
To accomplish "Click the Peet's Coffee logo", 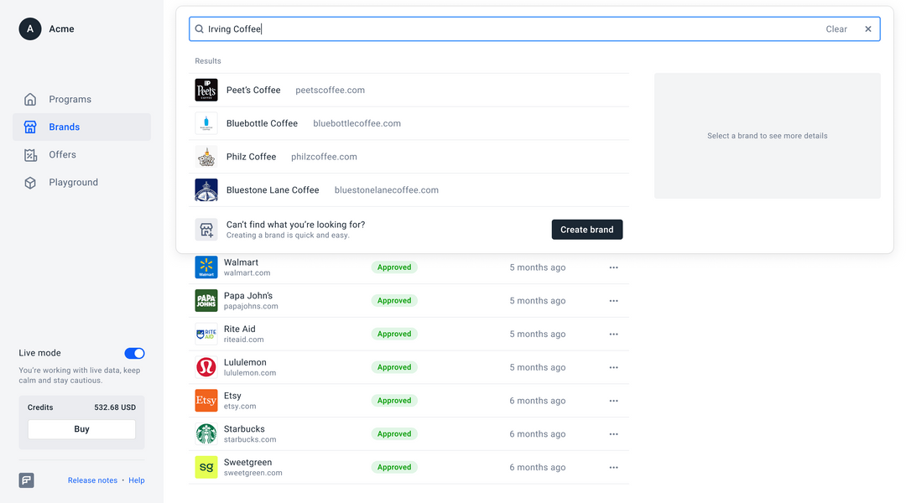I will (x=206, y=91).
